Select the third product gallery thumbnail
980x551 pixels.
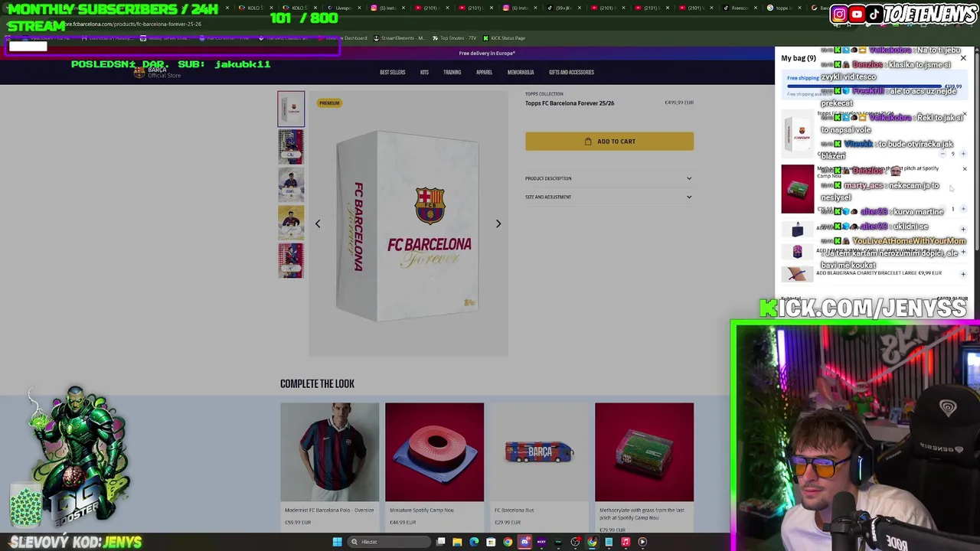coord(291,184)
